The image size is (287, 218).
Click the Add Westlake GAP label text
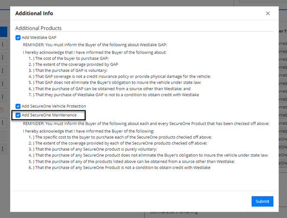tap(39, 38)
